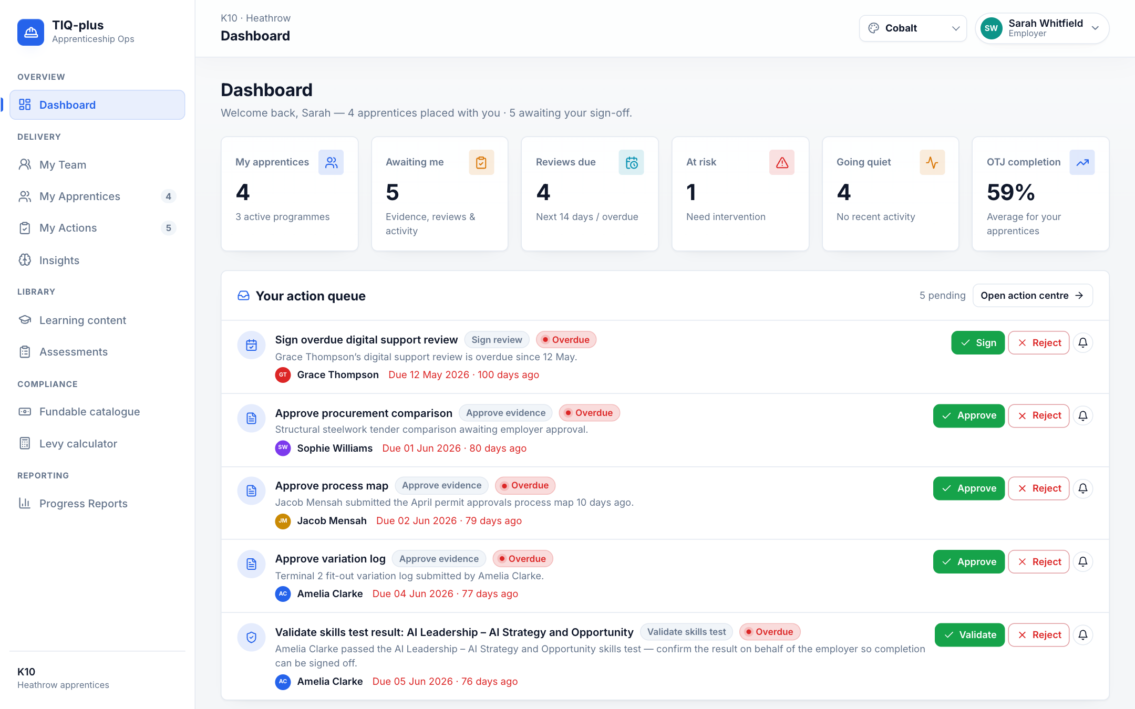The height and width of the screenshot is (709, 1135).
Task: Click the document icon for Approve variation log
Action: point(251,564)
